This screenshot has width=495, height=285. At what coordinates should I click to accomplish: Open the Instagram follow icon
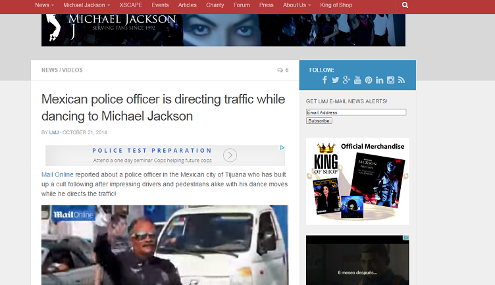tap(390, 80)
